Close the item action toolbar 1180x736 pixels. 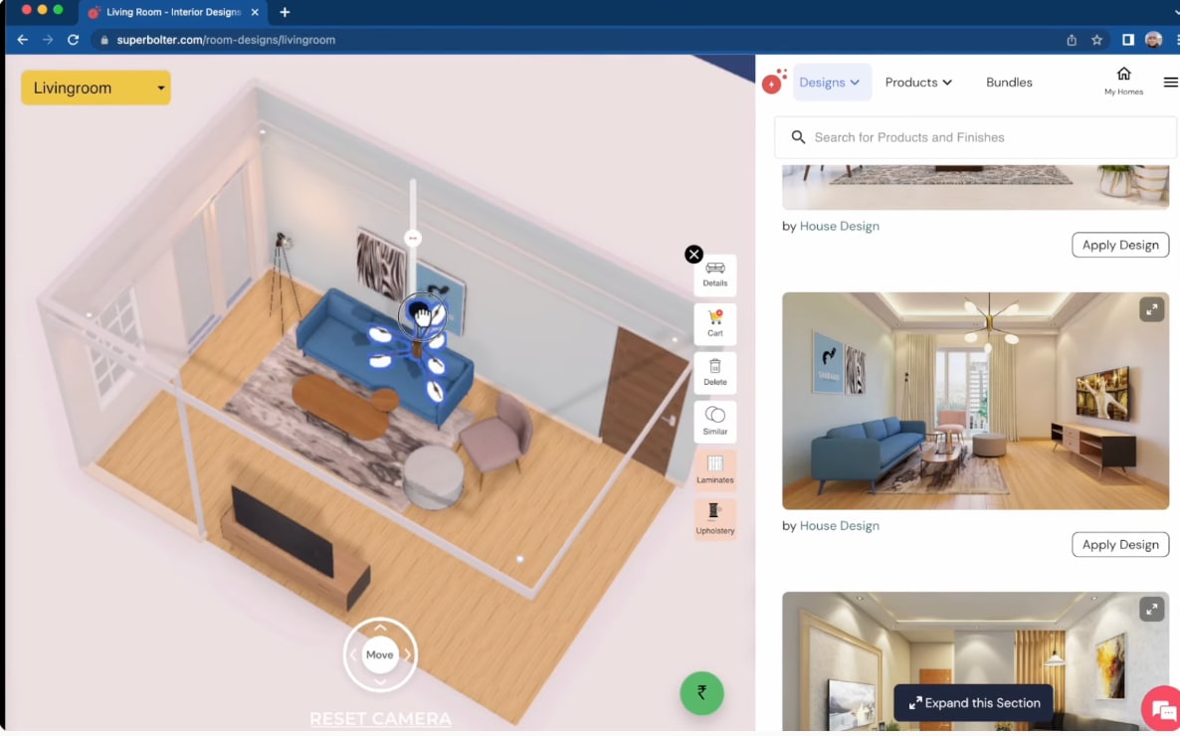(x=693, y=255)
